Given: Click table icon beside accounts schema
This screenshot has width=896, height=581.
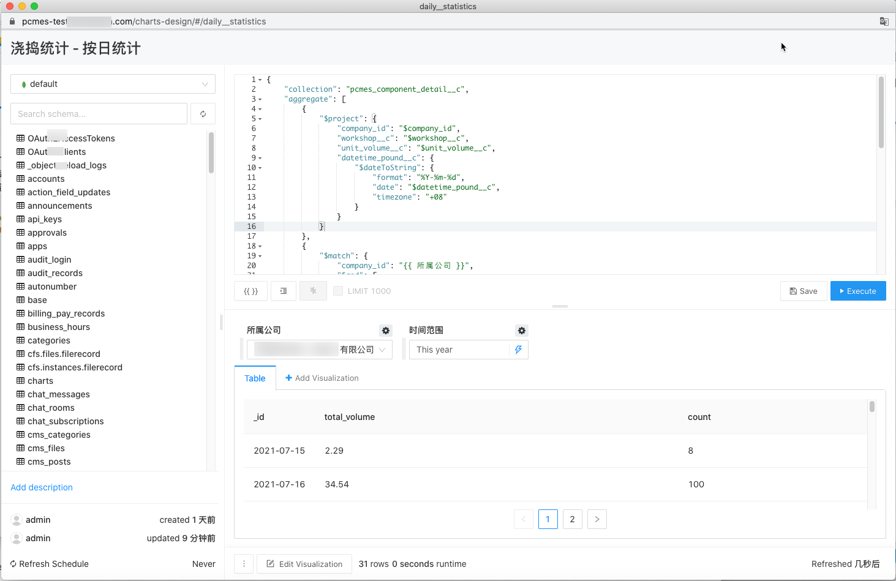Looking at the screenshot, I should [x=21, y=179].
